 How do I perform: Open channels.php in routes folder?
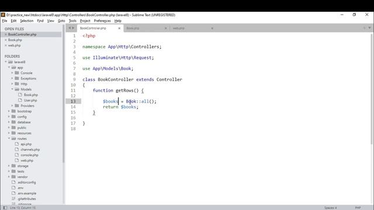(x=30, y=149)
